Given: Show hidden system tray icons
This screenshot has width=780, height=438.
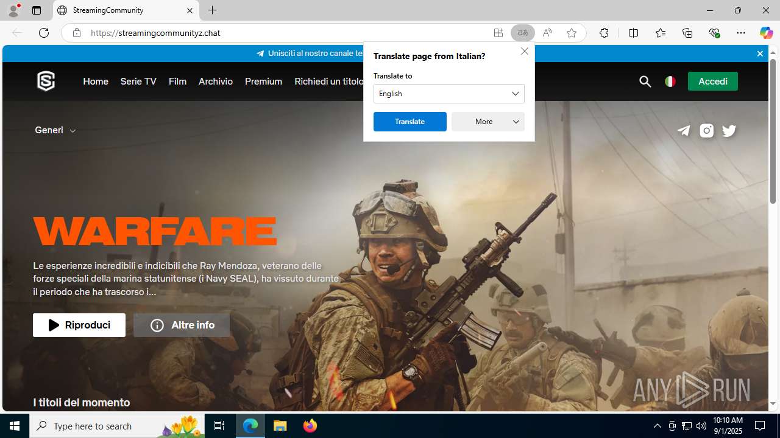Looking at the screenshot, I should (657, 426).
